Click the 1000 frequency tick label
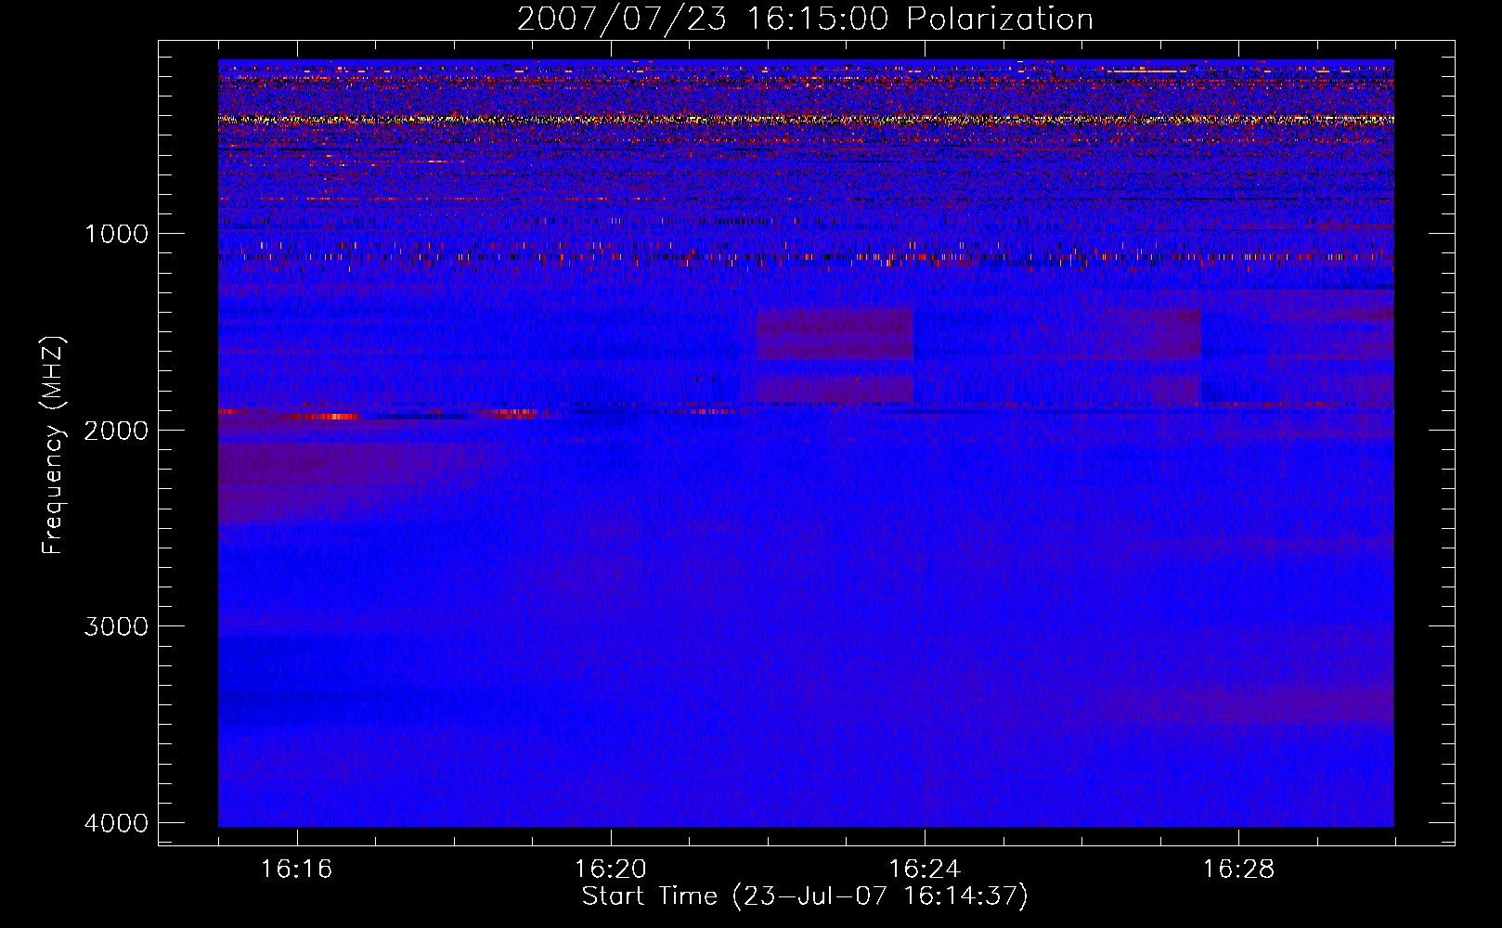The height and width of the screenshot is (928, 1502). (116, 234)
